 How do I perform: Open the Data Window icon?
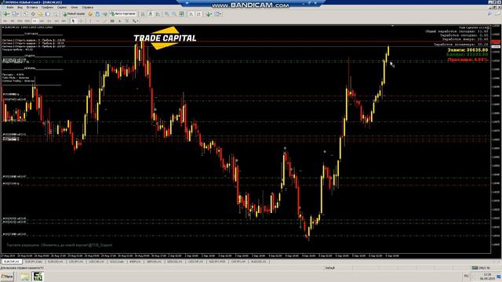[x=33, y=14]
